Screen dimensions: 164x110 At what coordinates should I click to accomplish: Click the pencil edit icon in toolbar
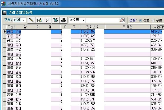pyautogui.click(x=31, y=20)
